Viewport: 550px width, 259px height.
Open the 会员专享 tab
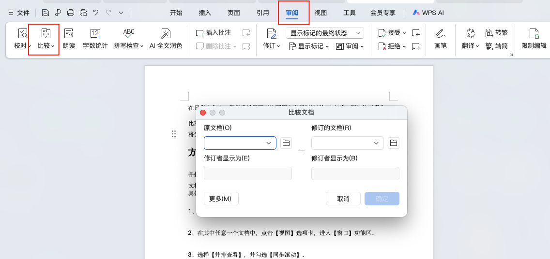pyautogui.click(x=383, y=13)
